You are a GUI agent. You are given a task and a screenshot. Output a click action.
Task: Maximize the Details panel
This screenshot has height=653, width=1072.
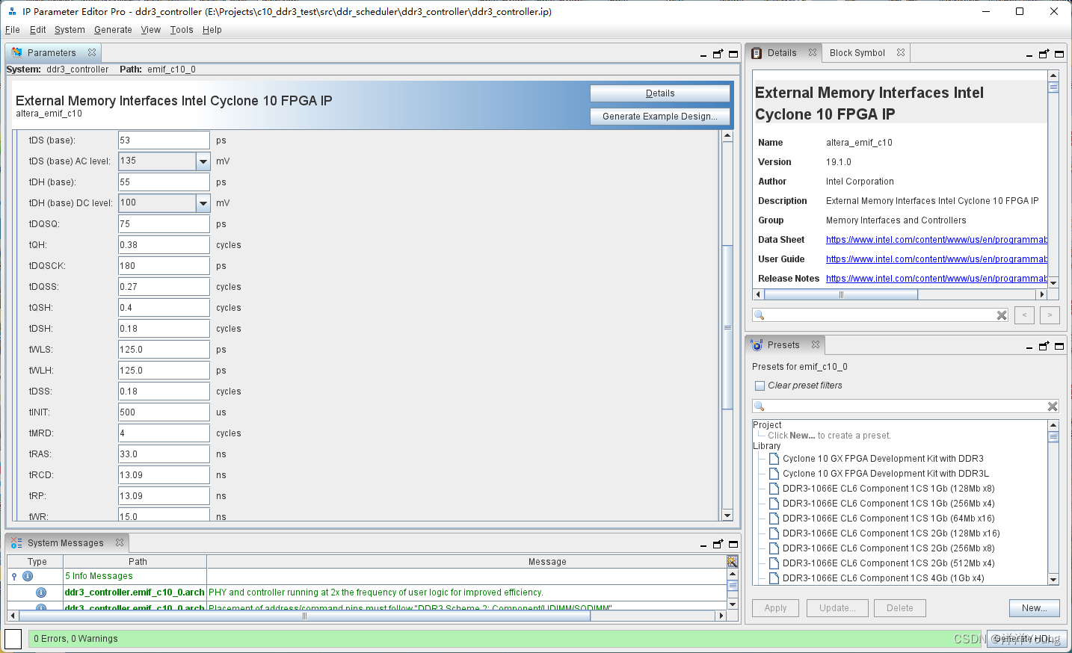click(x=1059, y=54)
